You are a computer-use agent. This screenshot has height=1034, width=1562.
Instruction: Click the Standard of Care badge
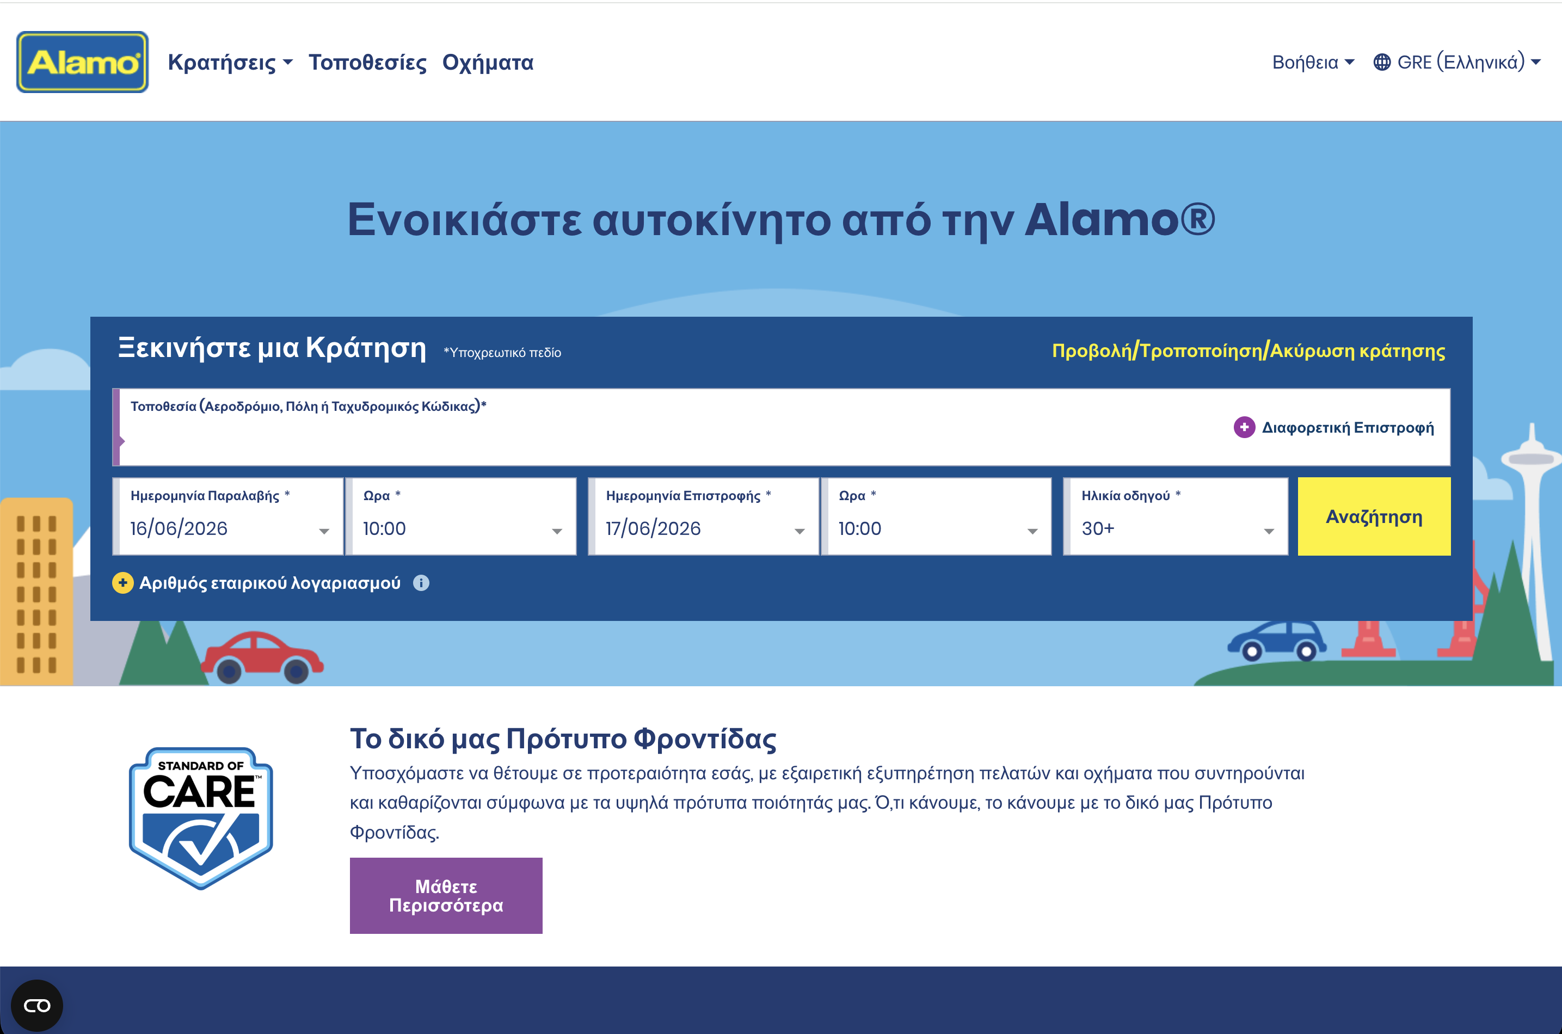tap(201, 818)
